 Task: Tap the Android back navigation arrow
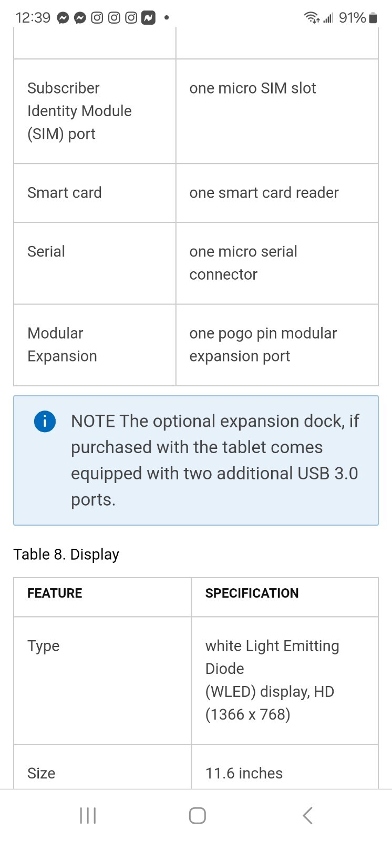coord(308,815)
